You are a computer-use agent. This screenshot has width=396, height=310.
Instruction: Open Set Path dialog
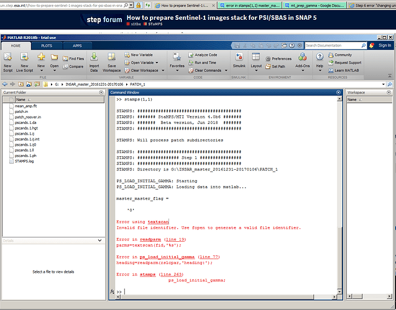tap(275, 67)
